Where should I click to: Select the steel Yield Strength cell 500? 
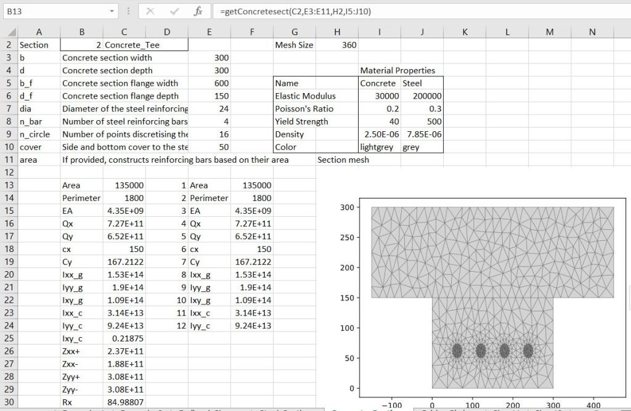tap(421, 121)
